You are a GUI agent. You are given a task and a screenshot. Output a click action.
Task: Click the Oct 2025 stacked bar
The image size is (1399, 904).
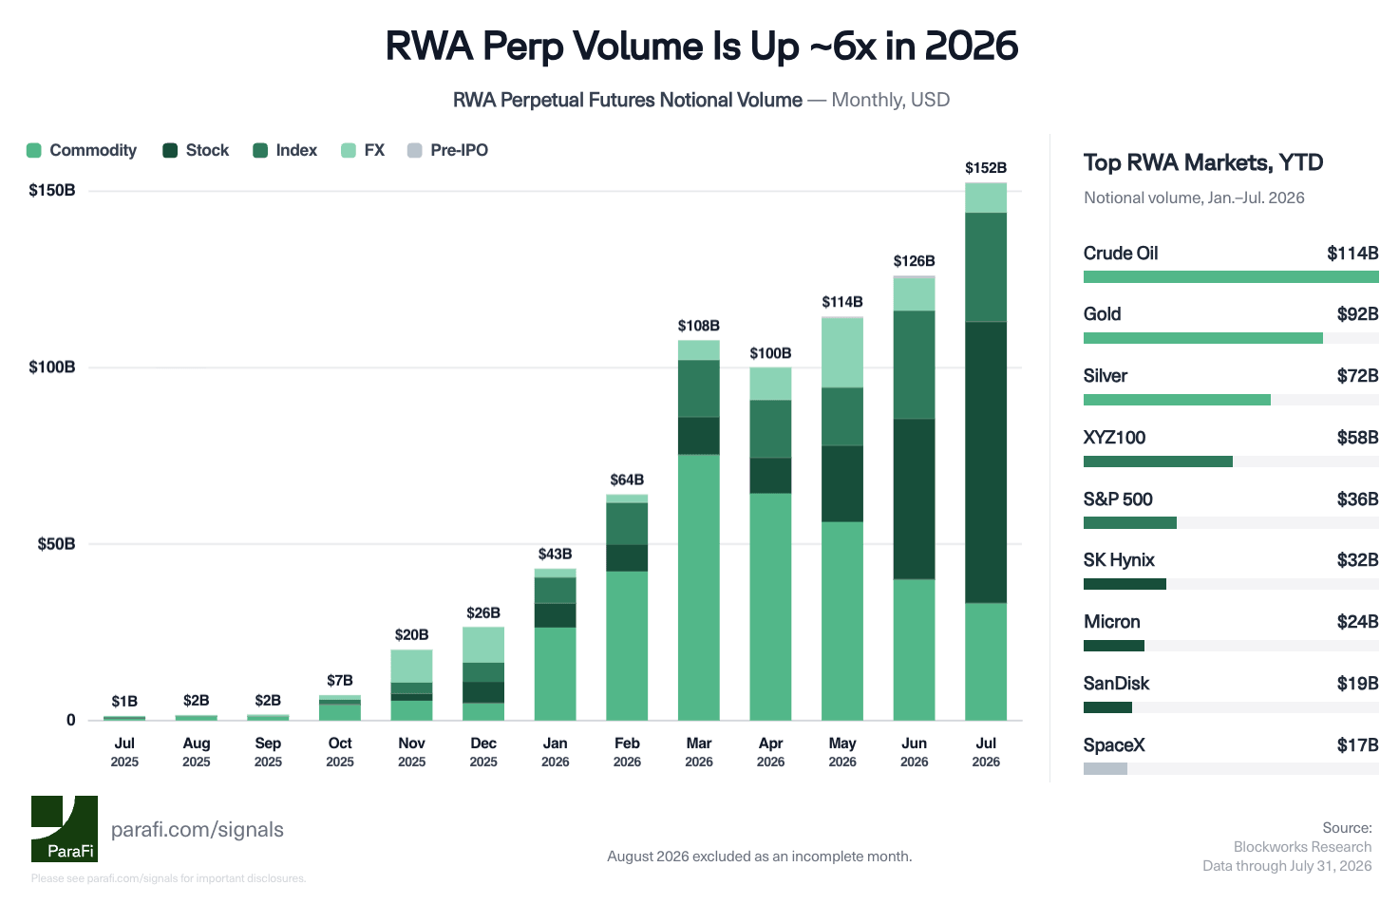(x=340, y=707)
